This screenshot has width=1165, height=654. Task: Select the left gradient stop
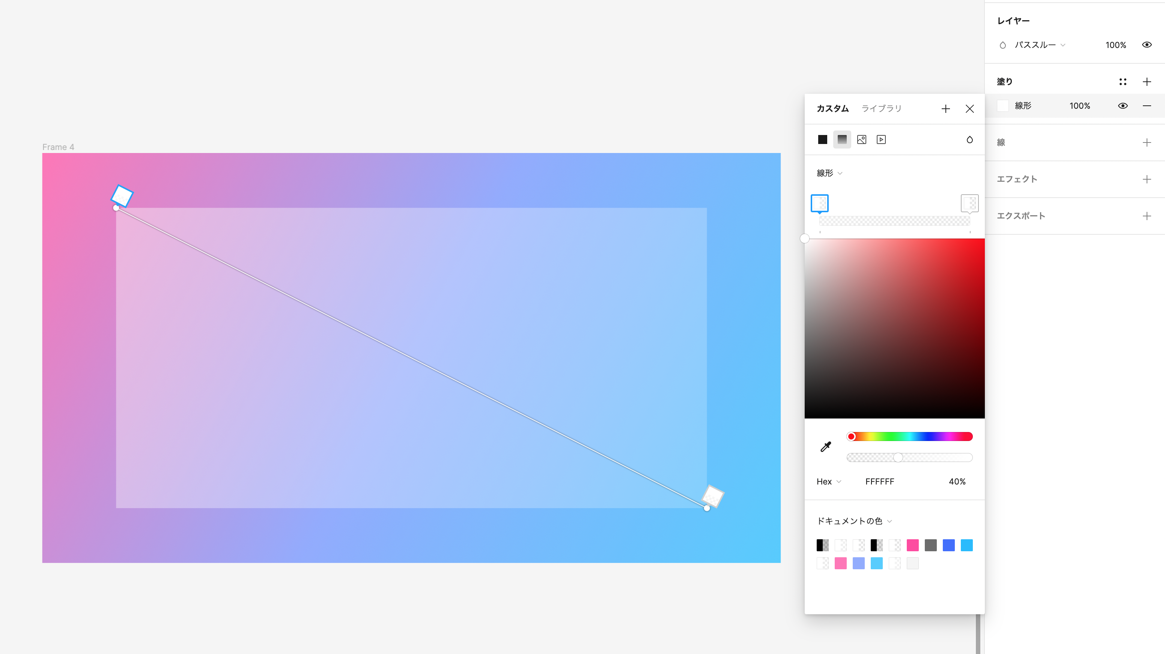819,203
